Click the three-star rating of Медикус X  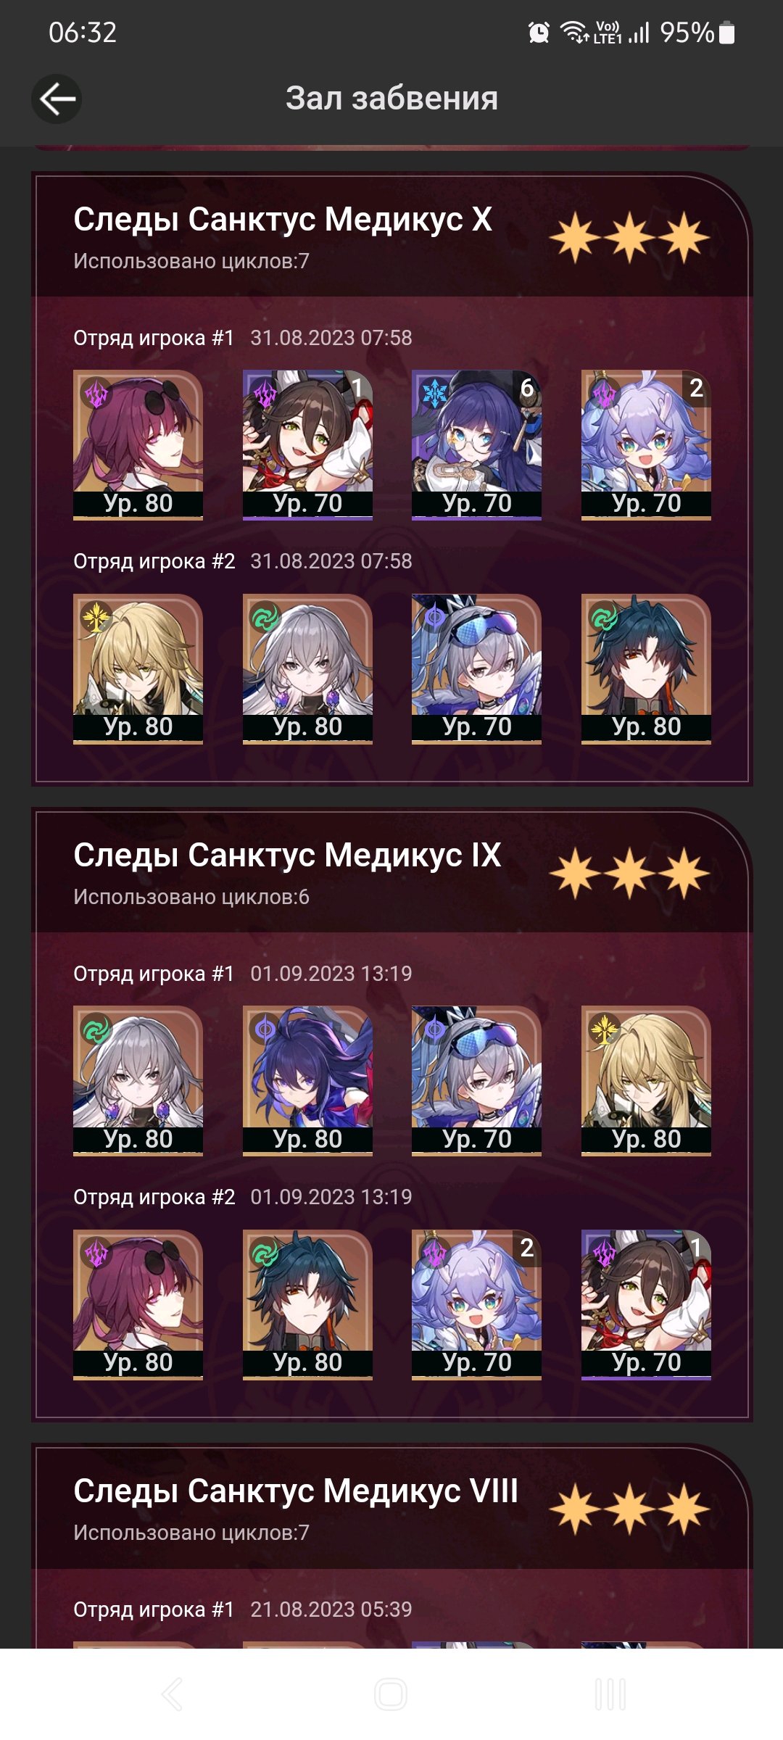[629, 237]
